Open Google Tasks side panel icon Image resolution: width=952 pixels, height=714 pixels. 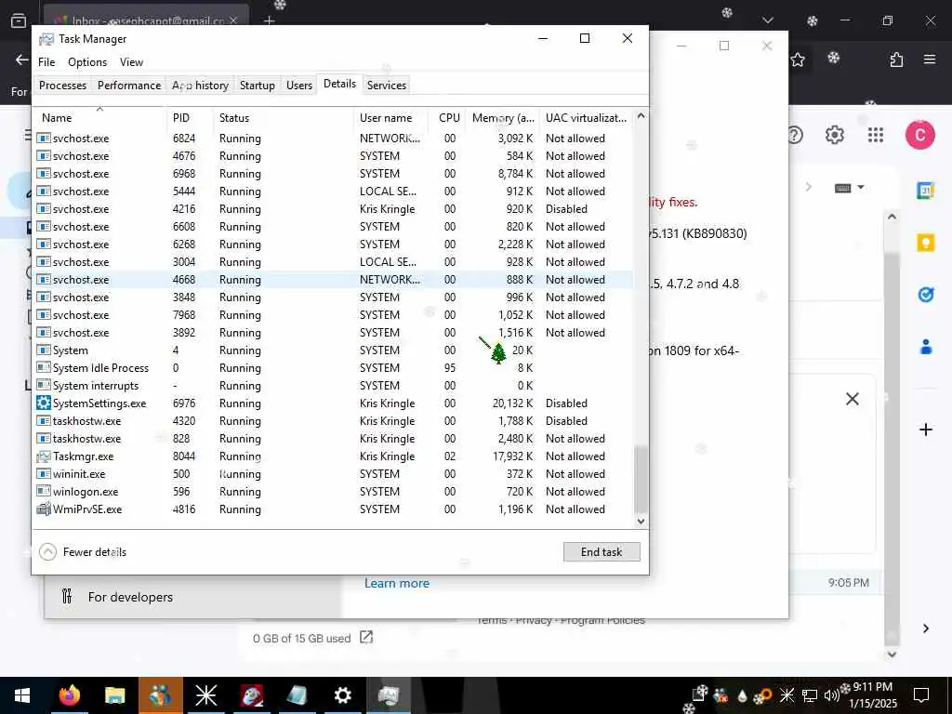click(925, 295)
